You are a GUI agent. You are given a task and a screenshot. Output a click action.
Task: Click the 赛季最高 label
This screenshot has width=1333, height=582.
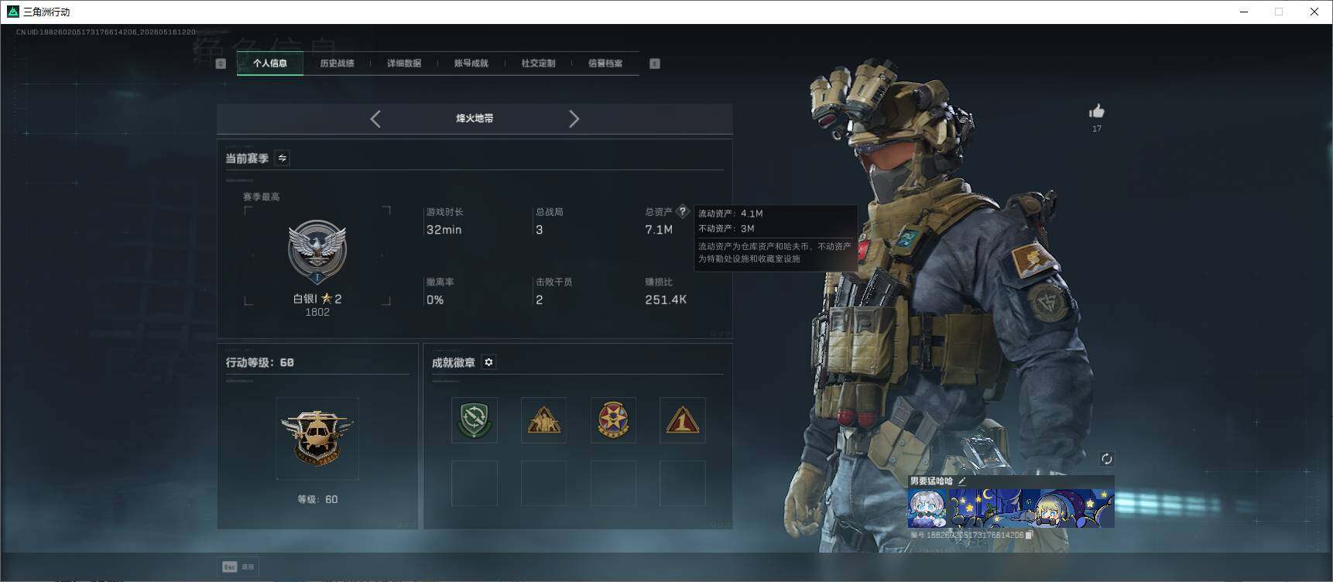coord(262,197)
